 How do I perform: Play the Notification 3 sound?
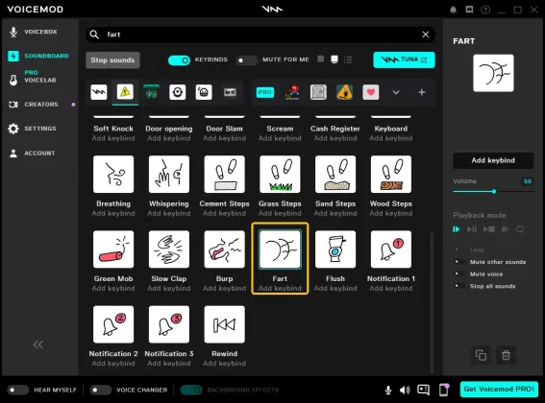coord(169,324)
